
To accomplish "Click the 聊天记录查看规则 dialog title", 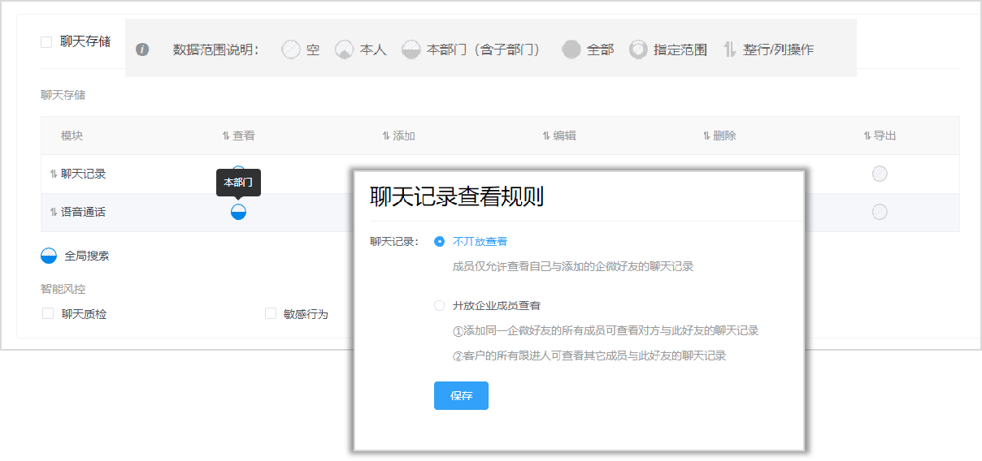I will [x=457, y=197].
